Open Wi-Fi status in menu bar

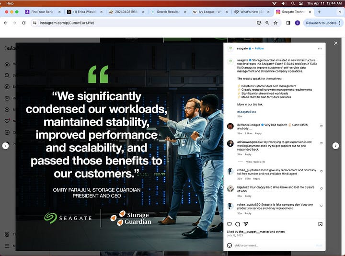click(x=274, y=3)
